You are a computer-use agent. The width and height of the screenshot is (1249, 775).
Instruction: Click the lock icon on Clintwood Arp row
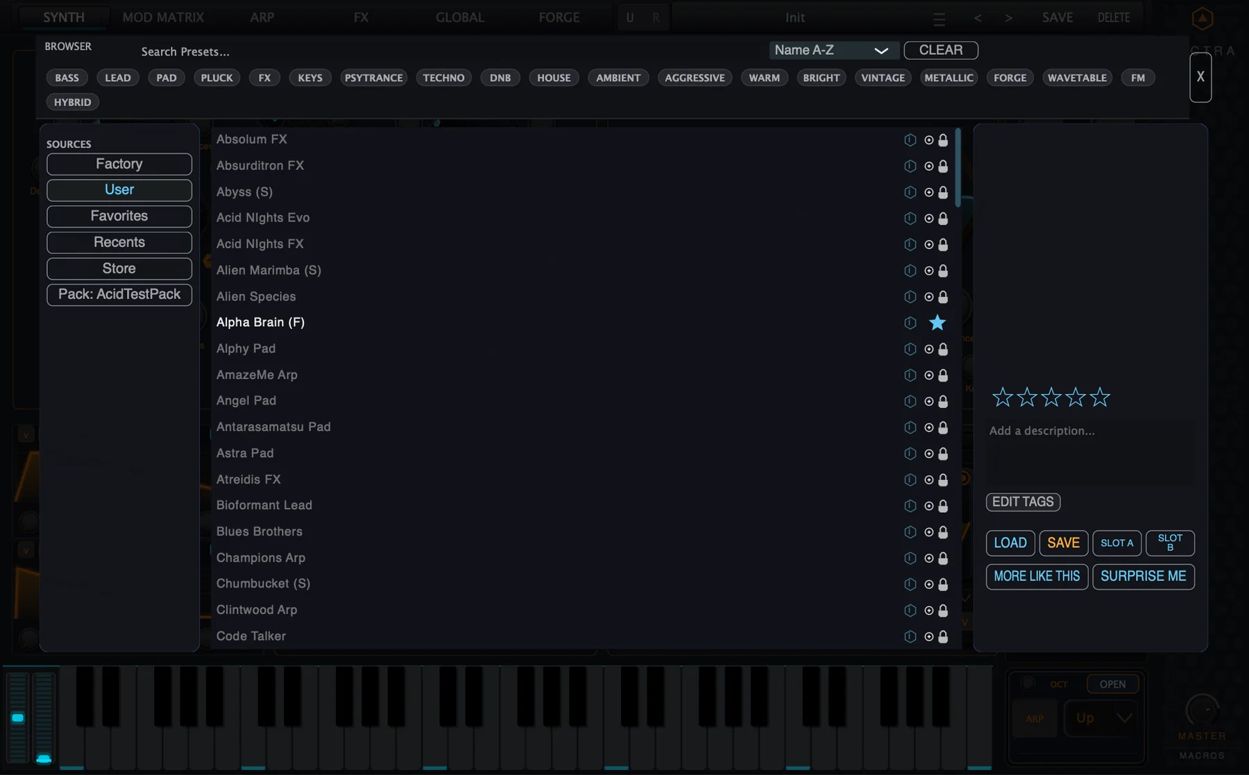(x=943, y=611)
